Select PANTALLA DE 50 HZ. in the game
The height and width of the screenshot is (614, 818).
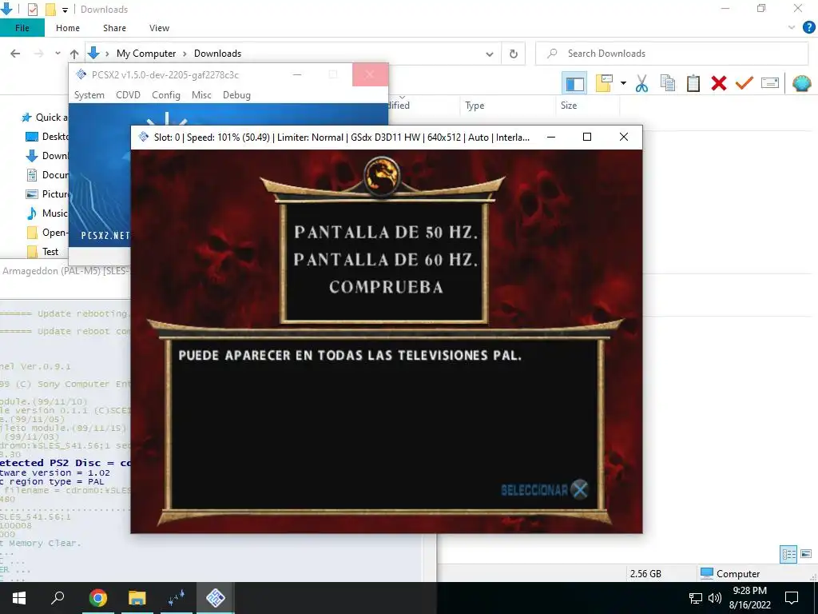pyautogui.click(x=386, y=233)
